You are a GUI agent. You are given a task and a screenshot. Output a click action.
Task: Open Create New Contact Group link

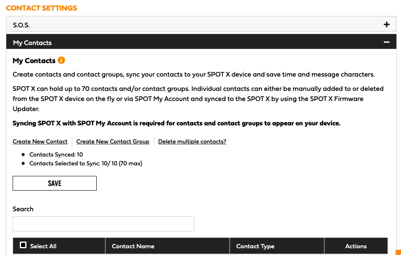tap(113, 141)
